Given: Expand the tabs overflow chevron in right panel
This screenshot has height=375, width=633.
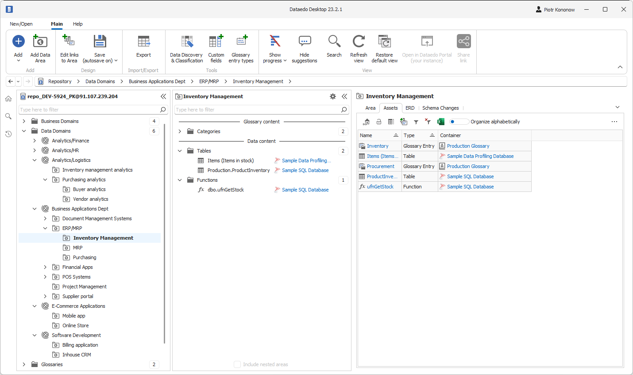Looking at the screenshot, I should 618,107.
